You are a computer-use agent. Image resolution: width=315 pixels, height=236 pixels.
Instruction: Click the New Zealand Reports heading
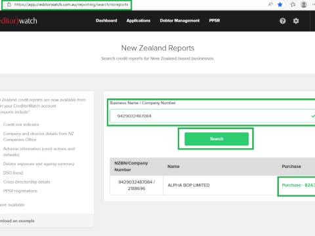pos(157,48)
